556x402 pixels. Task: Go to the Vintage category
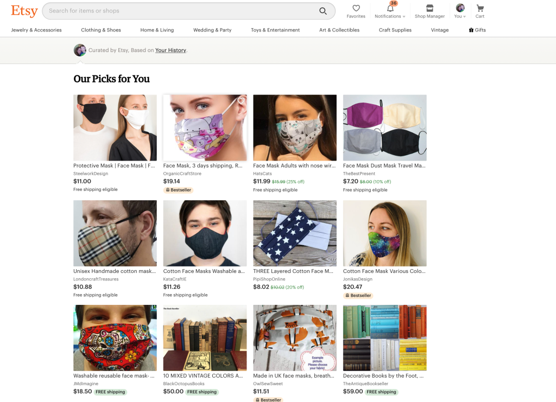click(440, 30)
